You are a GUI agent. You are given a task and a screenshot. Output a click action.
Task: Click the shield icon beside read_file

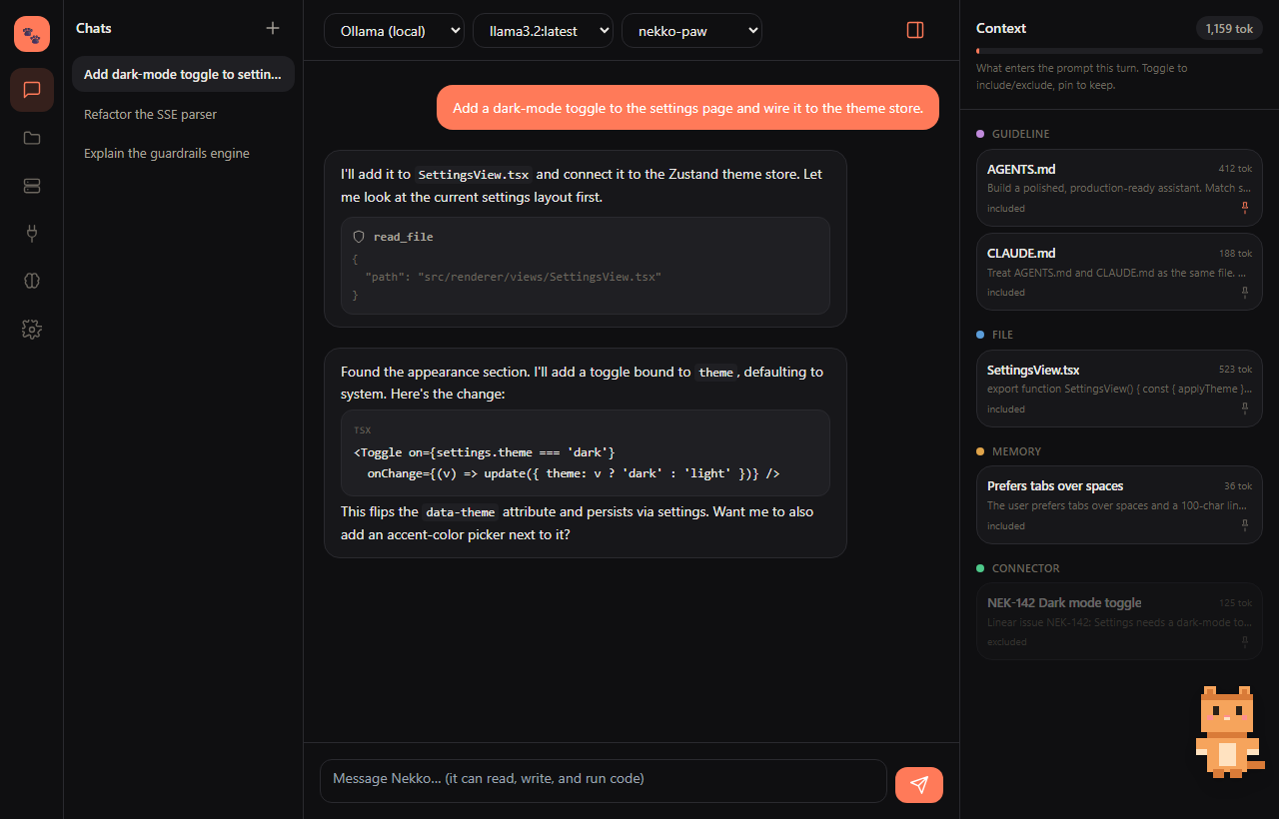pos(359,237)
